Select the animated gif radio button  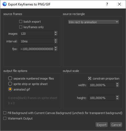click(10, 89)
